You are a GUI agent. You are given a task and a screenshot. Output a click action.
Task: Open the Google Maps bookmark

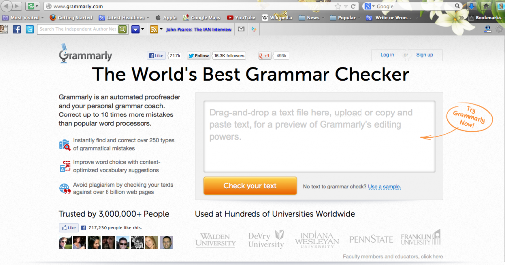pyautogui.click(x=202, y=18)
